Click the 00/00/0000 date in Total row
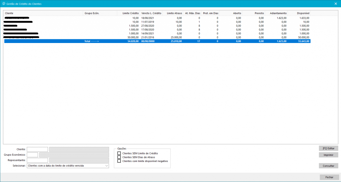Image resolution: width=341 pixels, height=182 pixels. point(148,41)
